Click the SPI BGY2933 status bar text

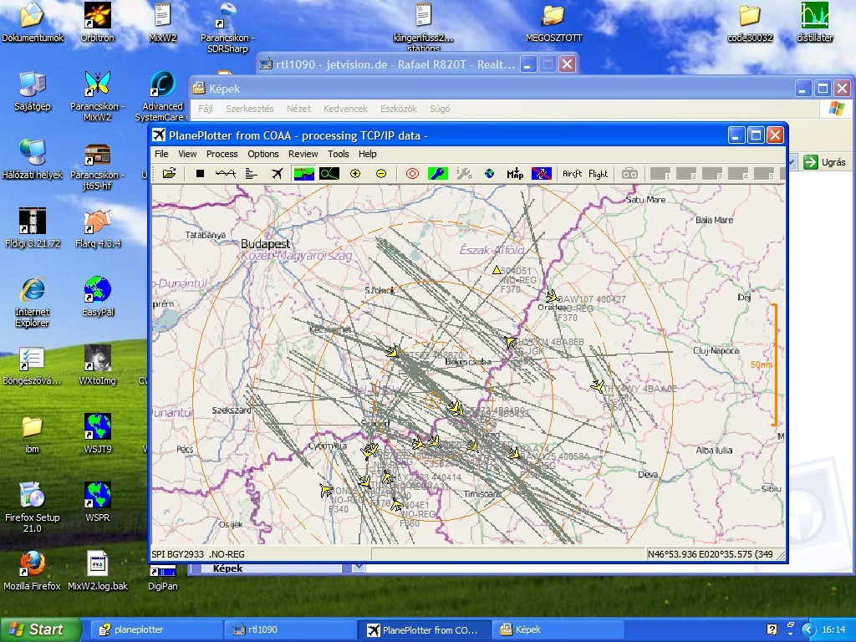(197, 554)
